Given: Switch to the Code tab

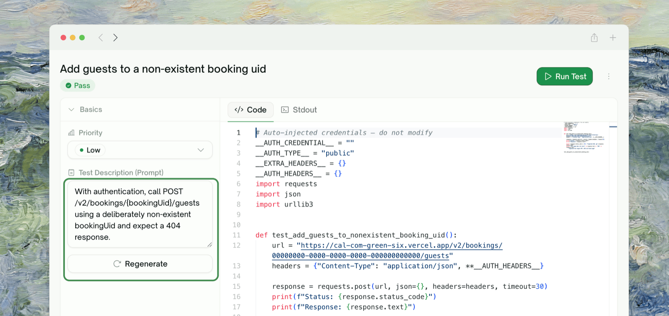Looking at the screenshot, I should (x=250, y=110).
